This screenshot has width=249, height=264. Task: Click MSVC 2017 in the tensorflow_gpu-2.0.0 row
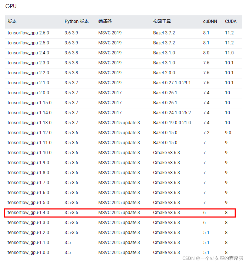pyautogui.click(x=110, y=93)
